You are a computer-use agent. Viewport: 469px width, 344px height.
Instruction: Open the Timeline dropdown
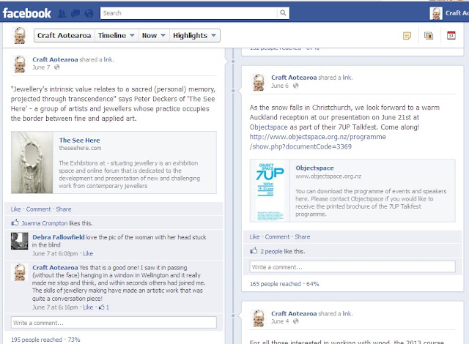tap(117, 36)
